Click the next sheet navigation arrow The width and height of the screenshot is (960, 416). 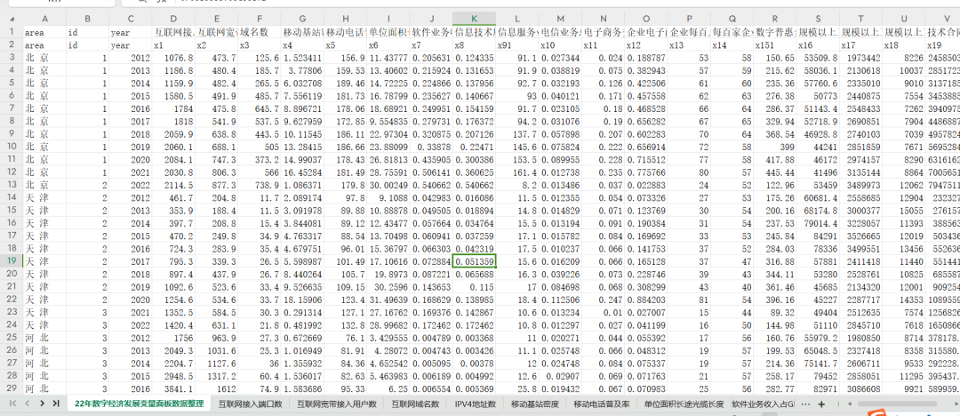pyautogui.click(x=42, y=404)
